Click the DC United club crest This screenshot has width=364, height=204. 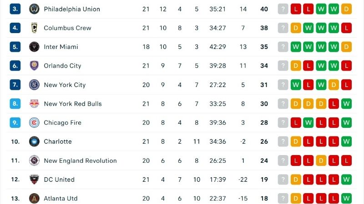point(34,180)
